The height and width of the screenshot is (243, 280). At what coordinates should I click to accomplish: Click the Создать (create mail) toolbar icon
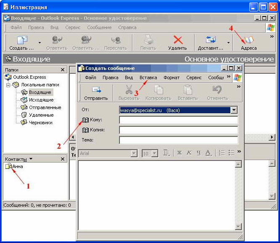click(x=22, y=40)
